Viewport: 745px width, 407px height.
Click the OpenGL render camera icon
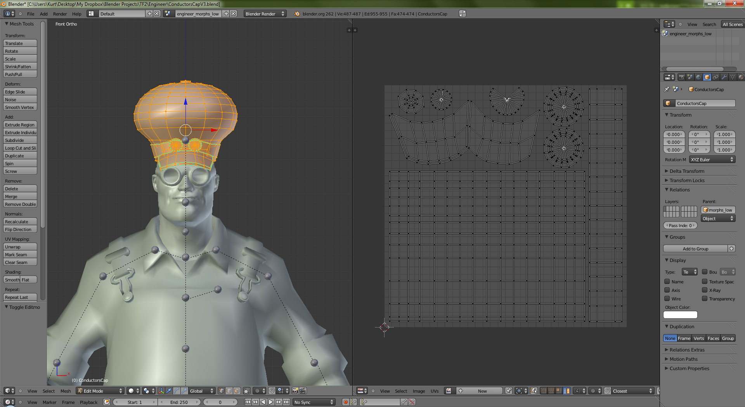(x=295, y=391)
